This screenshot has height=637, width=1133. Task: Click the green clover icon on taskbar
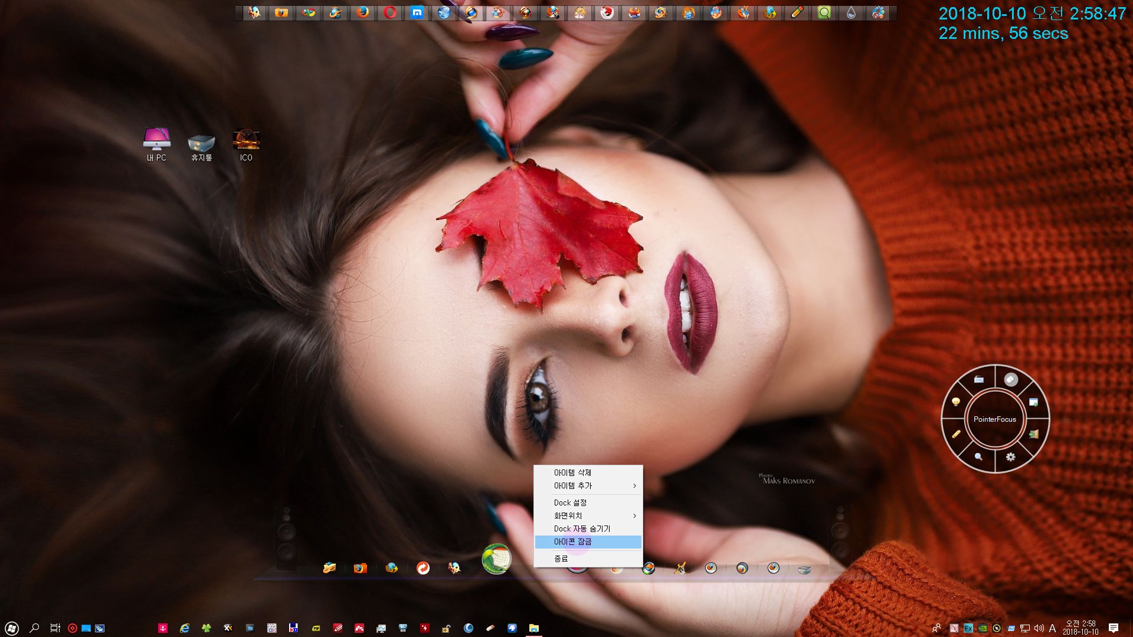pos(207,628)
